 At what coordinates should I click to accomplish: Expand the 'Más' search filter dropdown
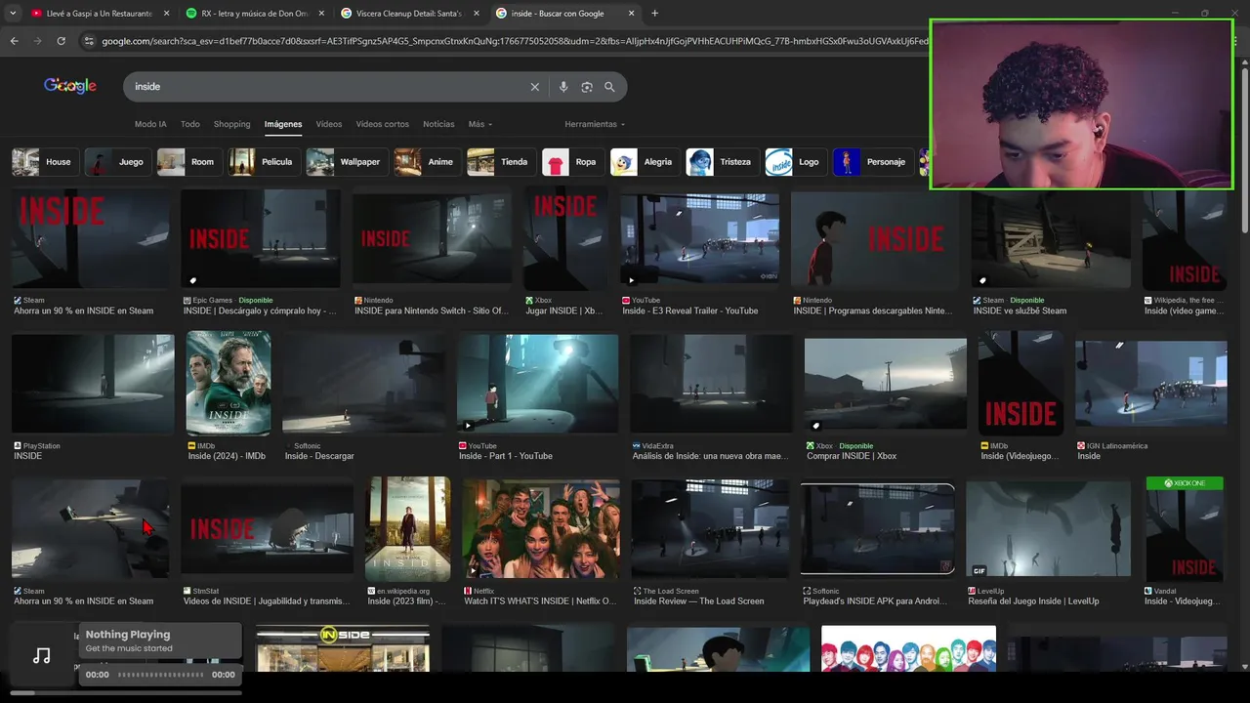click(x=480, y=124)
